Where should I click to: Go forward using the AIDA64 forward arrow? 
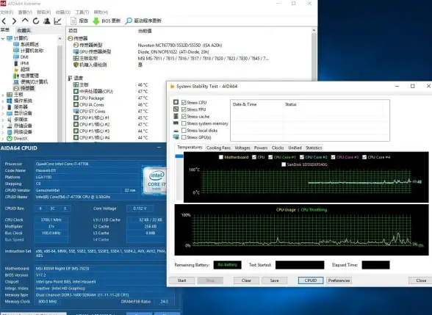point(15,21)
